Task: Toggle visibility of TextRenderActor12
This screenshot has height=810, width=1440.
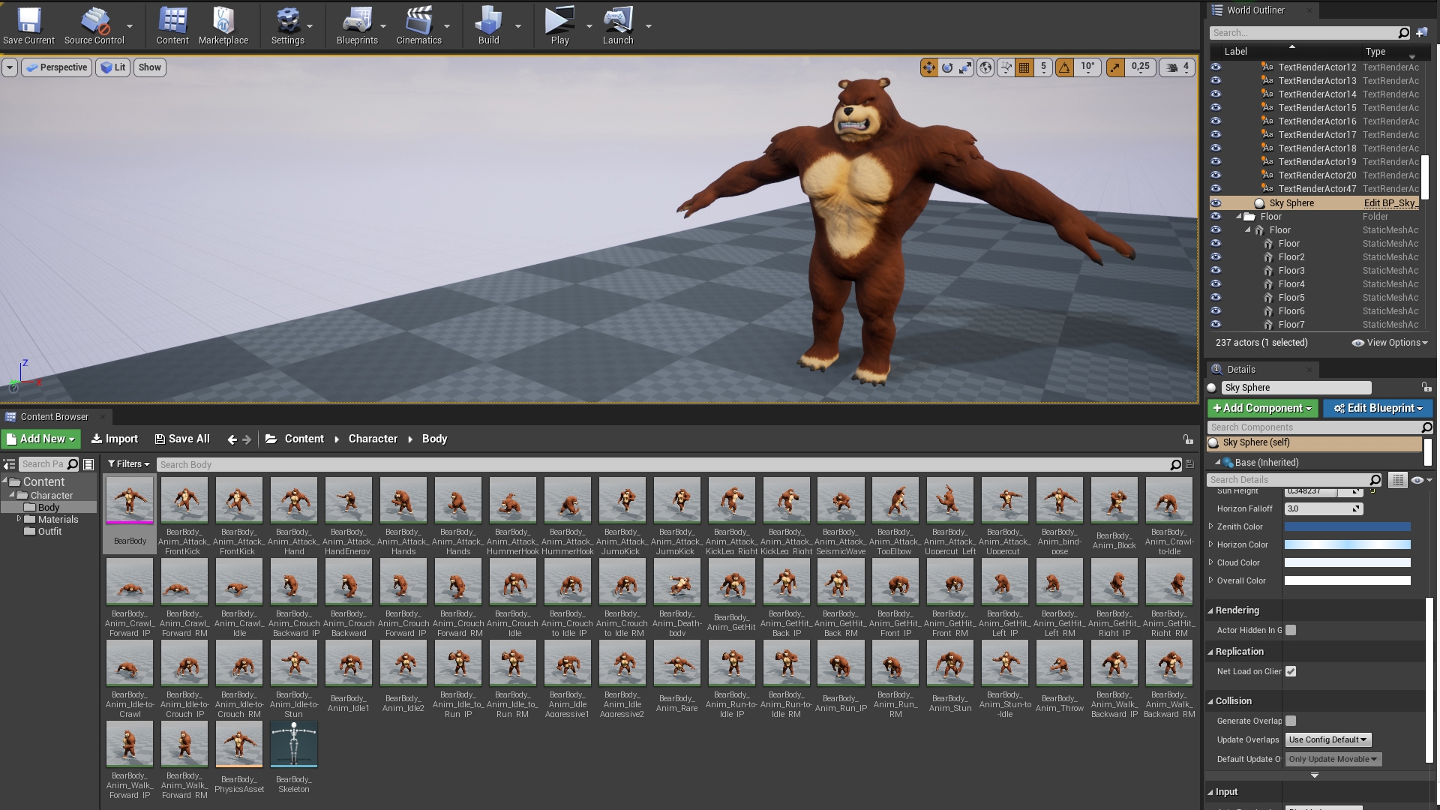Action: tap(1216, 67)
